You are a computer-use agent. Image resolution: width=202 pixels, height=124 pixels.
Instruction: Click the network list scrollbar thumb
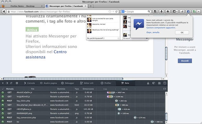pos(166,117)
